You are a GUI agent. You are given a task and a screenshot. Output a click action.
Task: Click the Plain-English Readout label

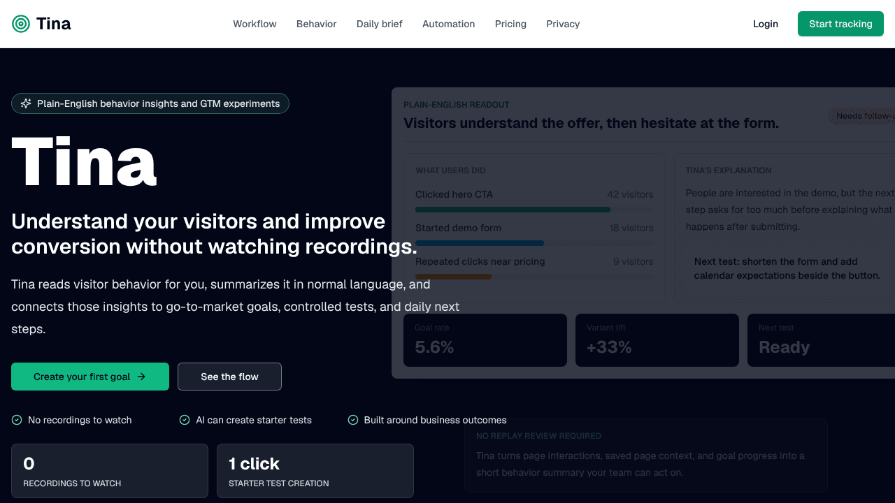point(457,105)
